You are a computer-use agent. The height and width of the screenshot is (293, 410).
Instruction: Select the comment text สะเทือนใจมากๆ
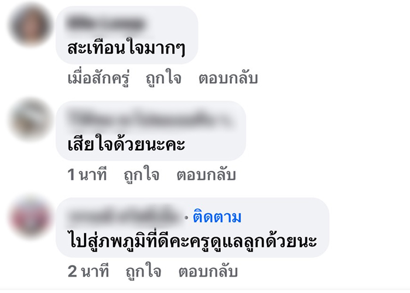pyautogui.click(x=126, y=48)
